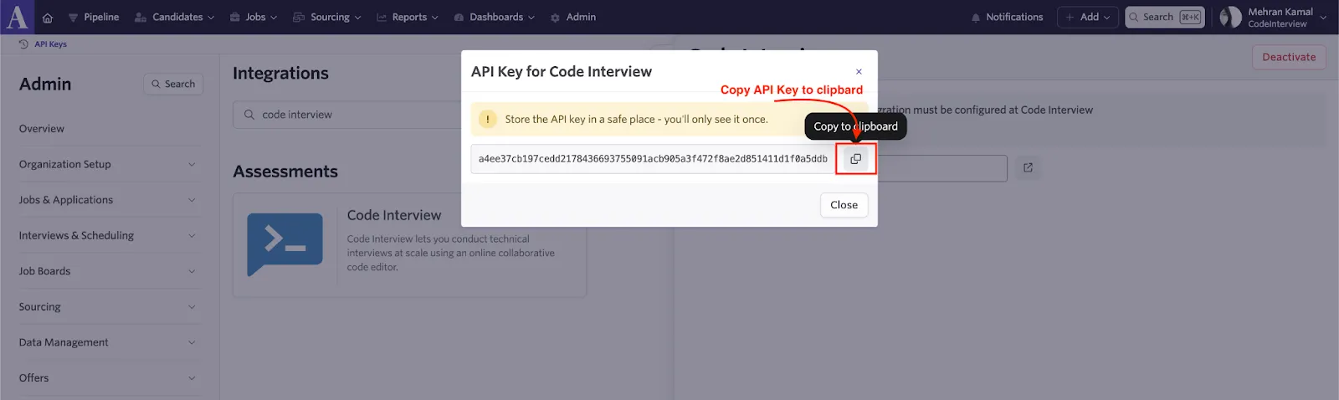Image resolution: width=1339 pixels, height=400 pixels.
Task: Open Notifications
Action: pyautogui.click(x=1007, y=17)
